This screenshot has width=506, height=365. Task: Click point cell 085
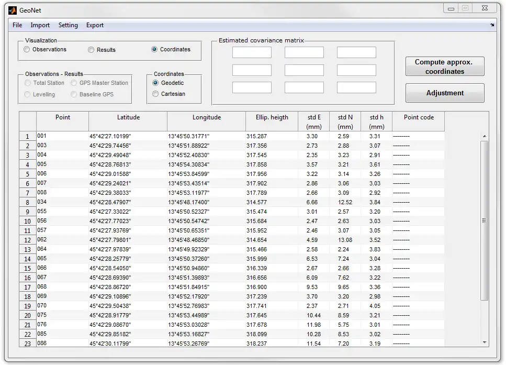[63, 334]
